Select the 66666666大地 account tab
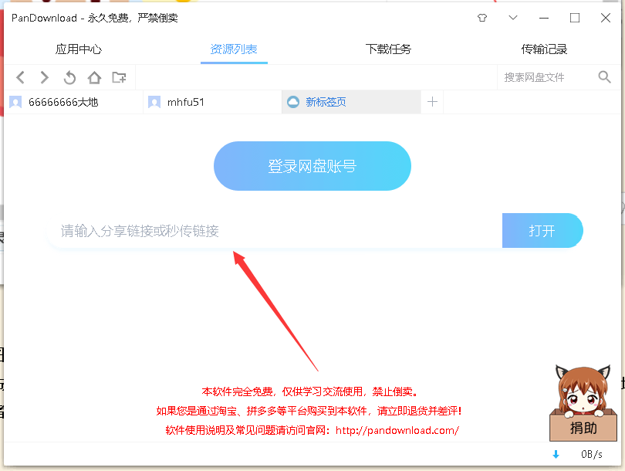 [73, 102]
